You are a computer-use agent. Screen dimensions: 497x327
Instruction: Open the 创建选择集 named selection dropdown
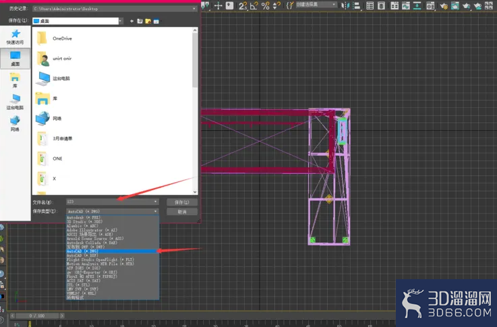[316, 5]
